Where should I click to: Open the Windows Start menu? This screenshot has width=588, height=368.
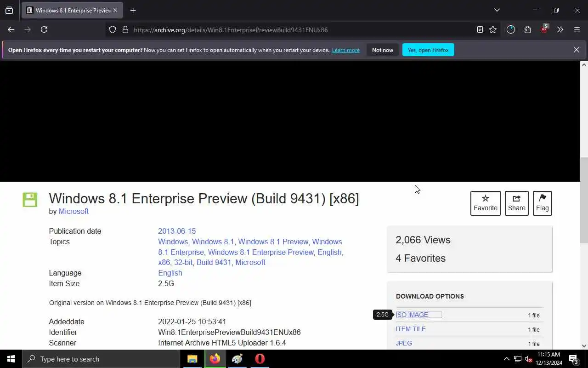tap(11, 359)
